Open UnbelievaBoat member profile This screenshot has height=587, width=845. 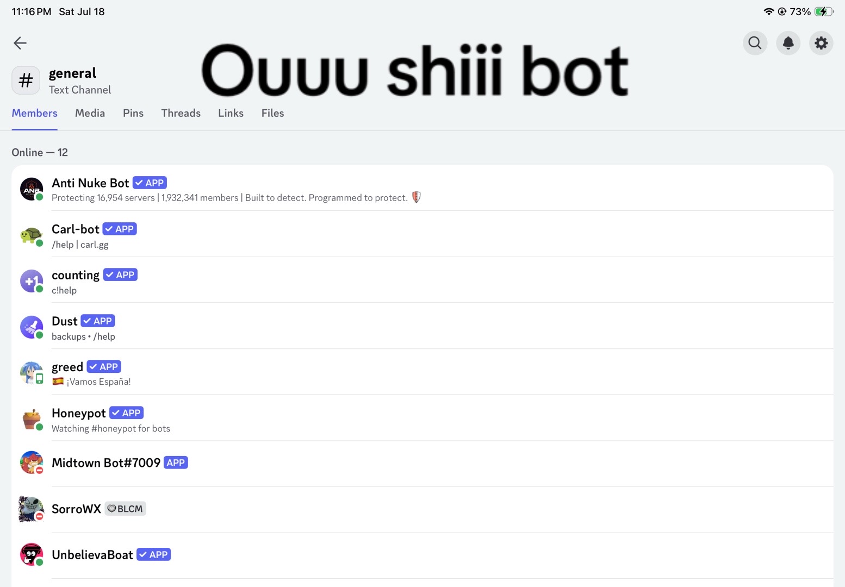tap(422, 555)
